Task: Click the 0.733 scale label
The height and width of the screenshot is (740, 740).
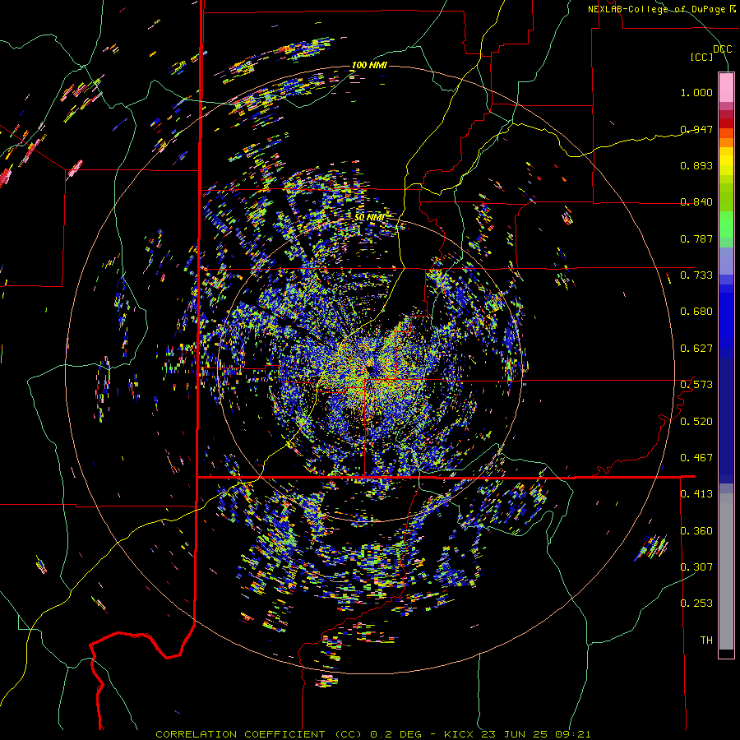Action: point(696,275)
